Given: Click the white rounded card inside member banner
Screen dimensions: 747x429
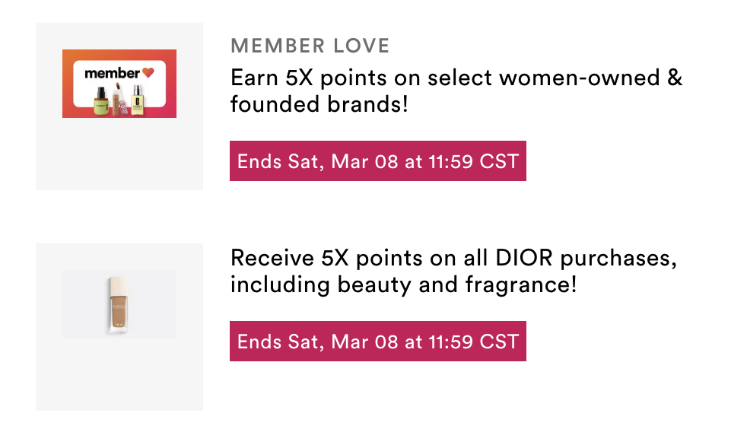Looking at the screenshot, I should pos(119,84).
